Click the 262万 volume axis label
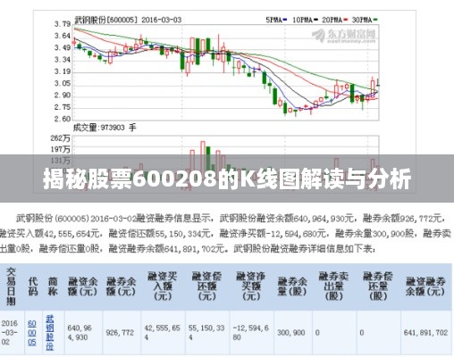The height and width of the screenshot is (357, 454). [60, 138]
